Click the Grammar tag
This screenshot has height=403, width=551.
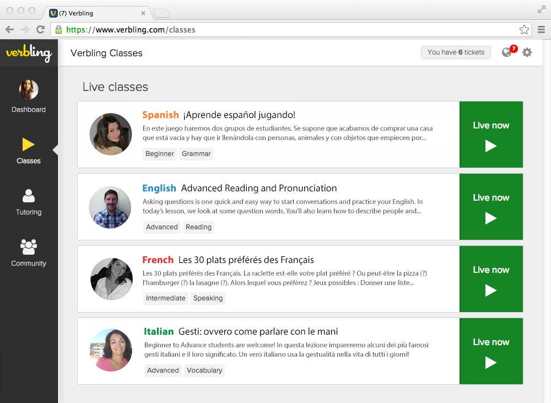(196, 154)
